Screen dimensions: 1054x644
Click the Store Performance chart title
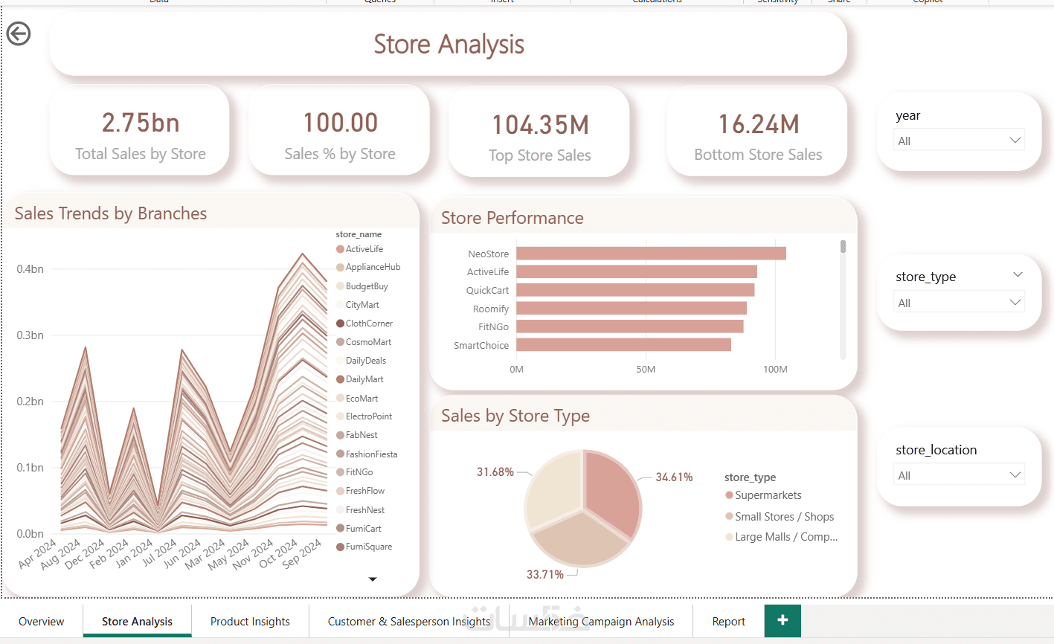tap(512, 218)
